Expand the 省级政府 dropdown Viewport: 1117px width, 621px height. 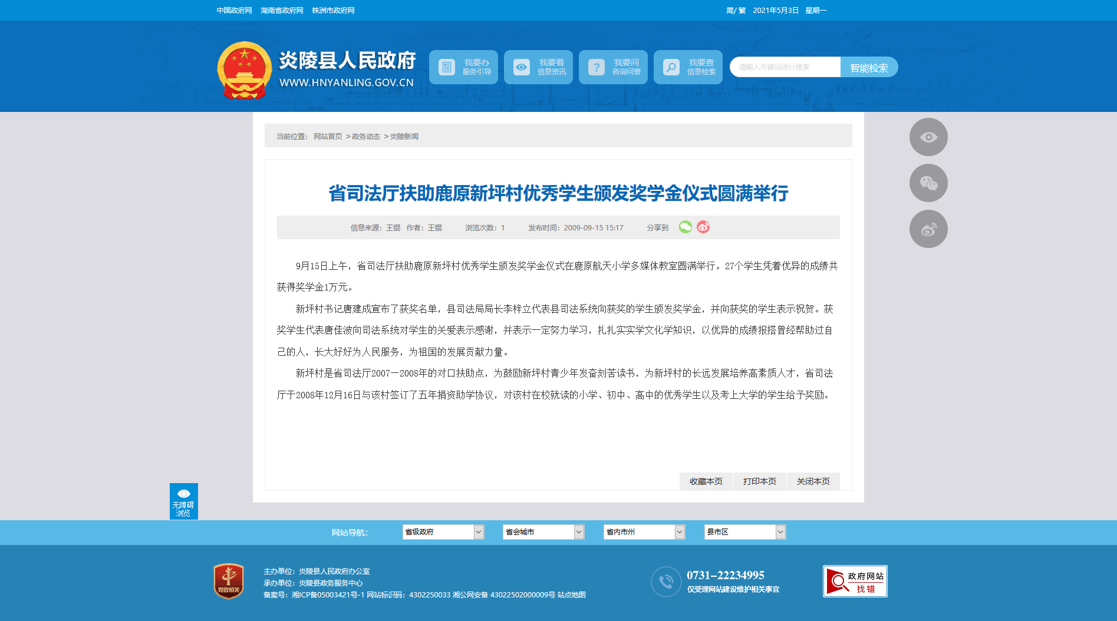tap(443, 532)
